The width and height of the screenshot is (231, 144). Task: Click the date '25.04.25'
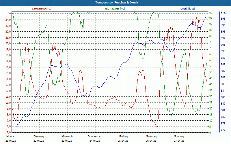[x=123, y=141]
